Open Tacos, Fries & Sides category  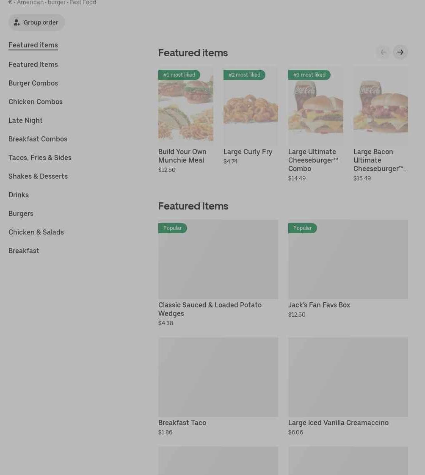[x=40, y=157]
